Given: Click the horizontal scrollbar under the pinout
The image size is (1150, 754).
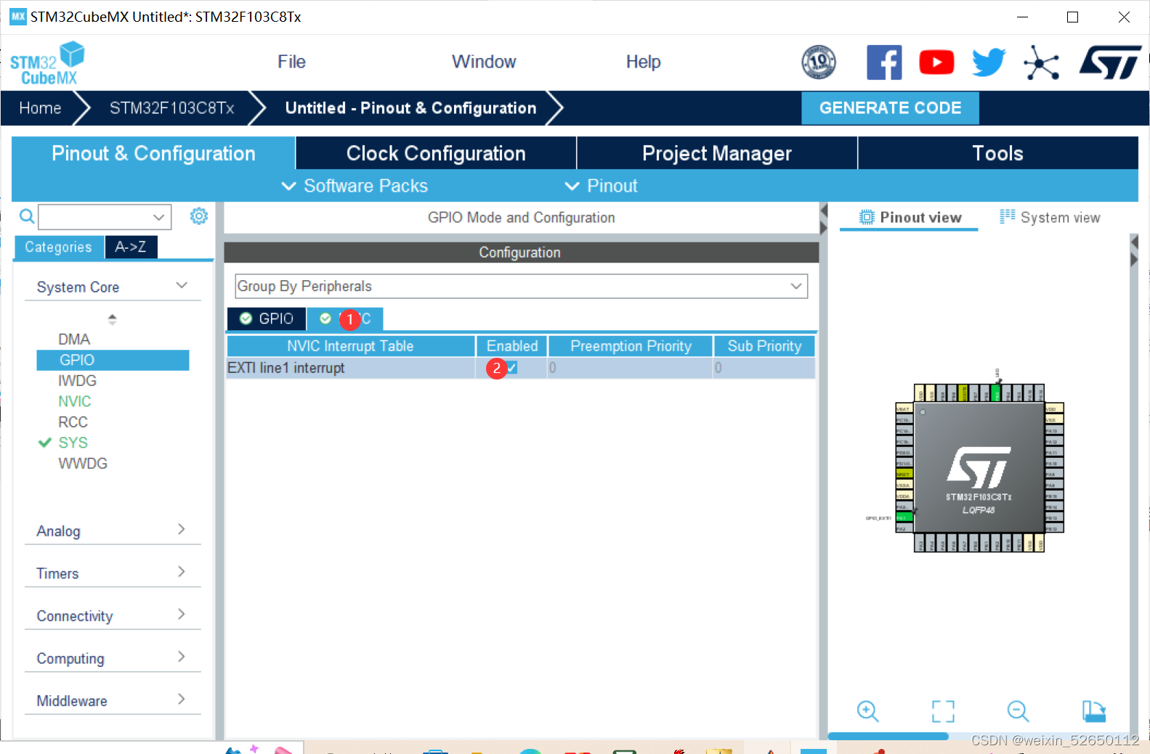Looking at the screenshot, I should [888, 736].
